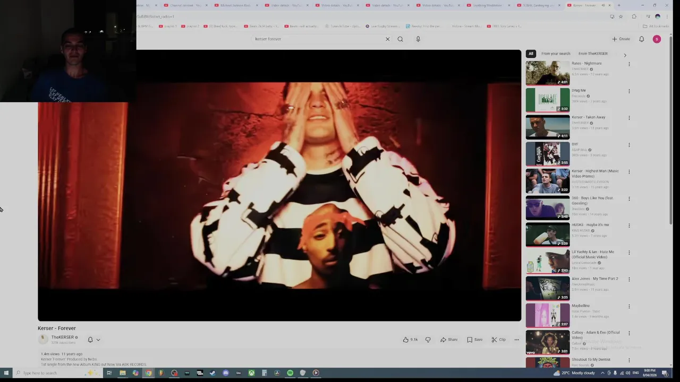Open the subscription notification bell dropdown
This screenshot has height=382, width=680.
click(x=93, y=340)
